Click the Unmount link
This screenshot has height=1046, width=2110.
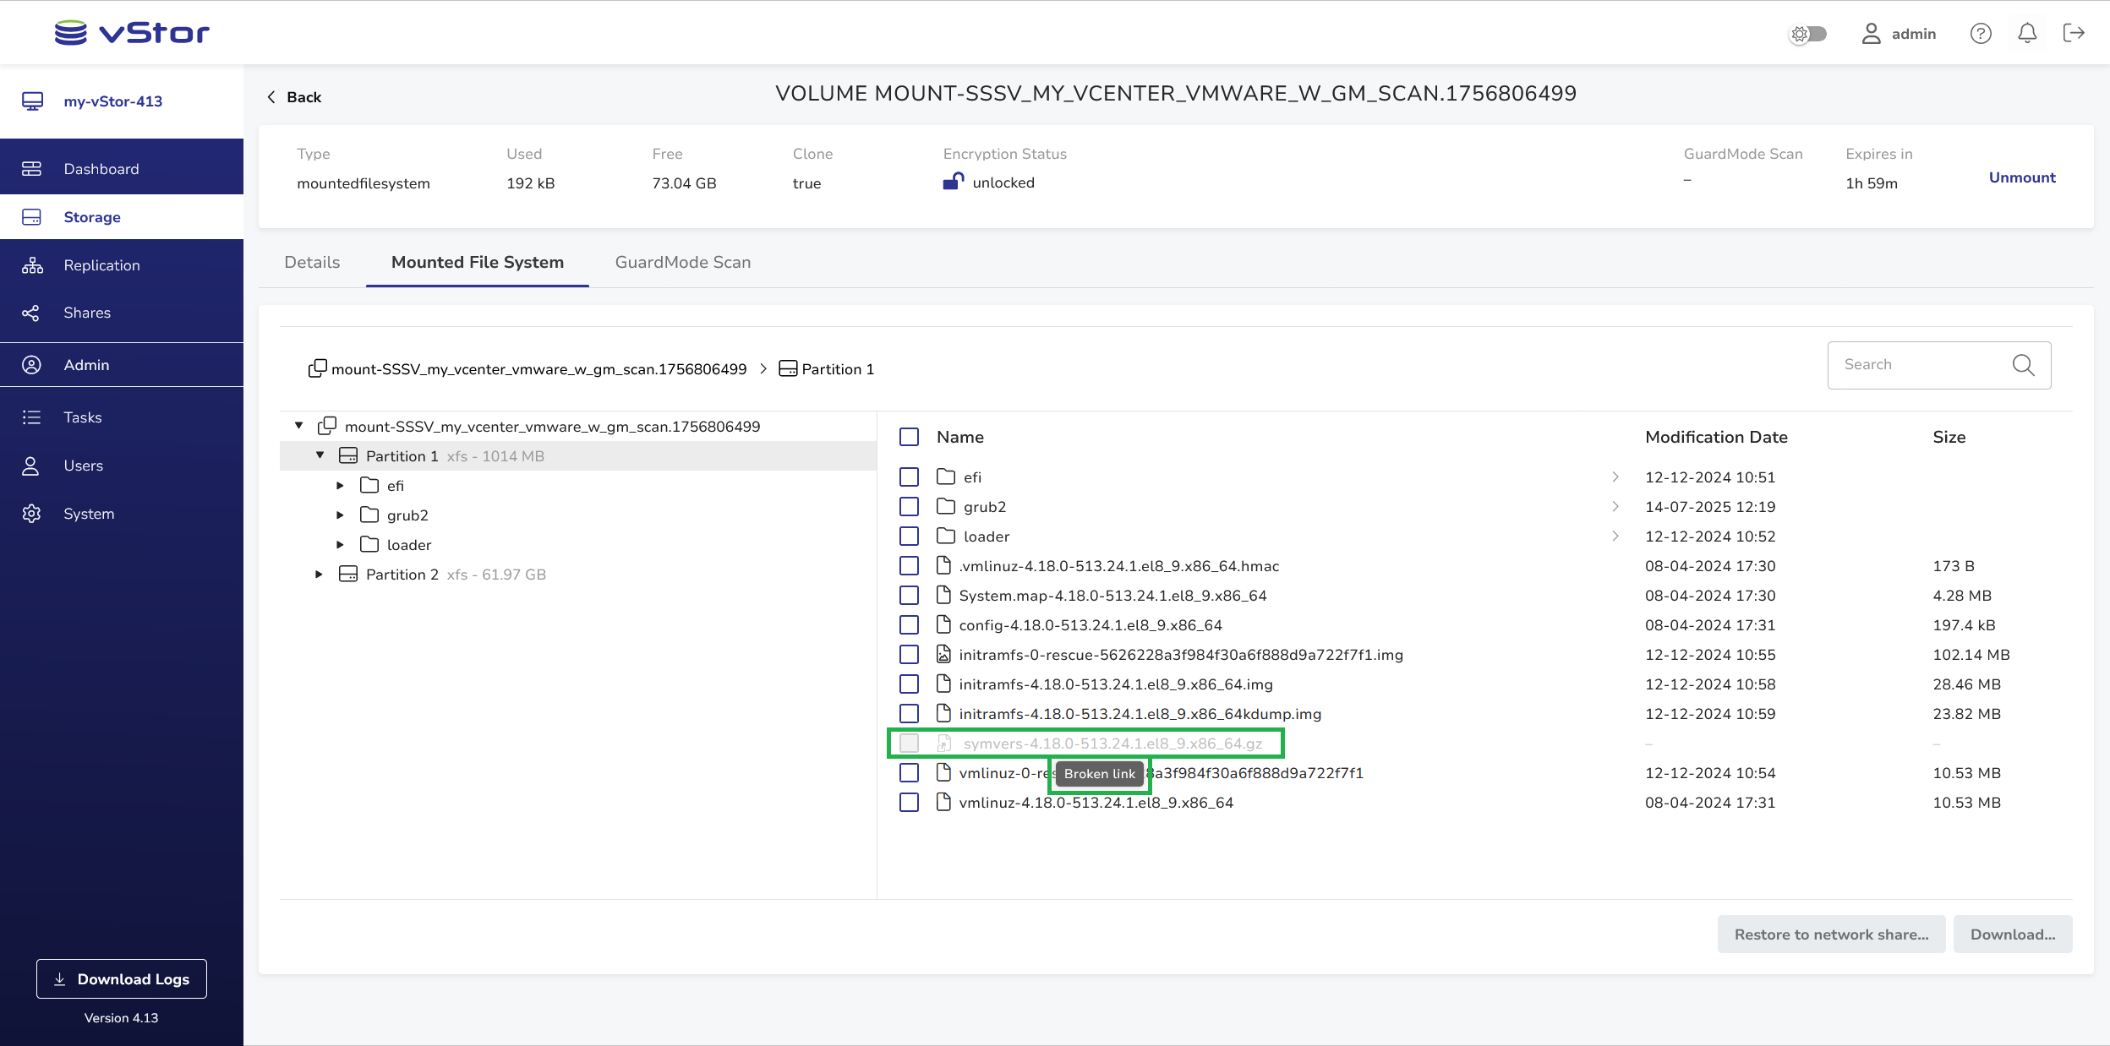2021,177
